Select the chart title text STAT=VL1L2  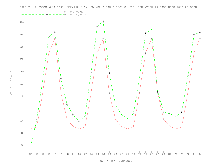[28, 7]
